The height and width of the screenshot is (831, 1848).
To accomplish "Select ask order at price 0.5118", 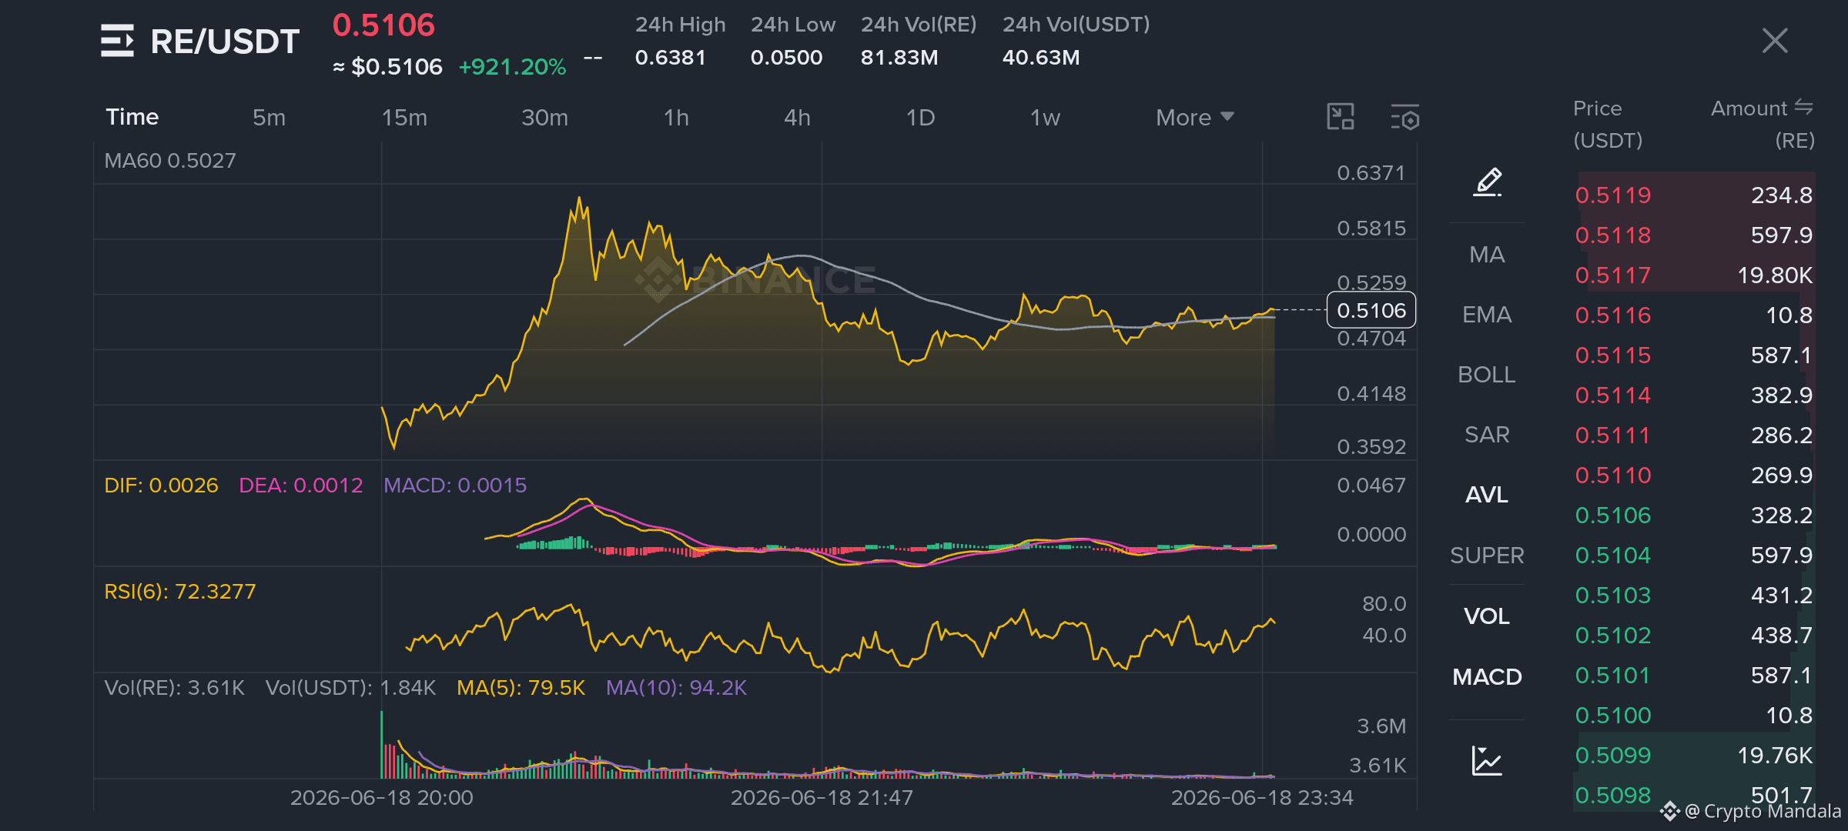I will tap(1694, 235).
